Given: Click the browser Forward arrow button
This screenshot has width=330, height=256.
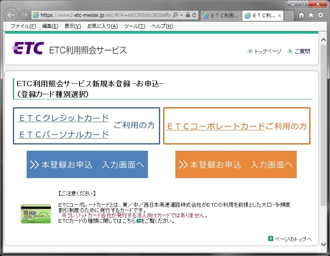Looking at the screenshot, I should pyautogui.click(x=25, y=15).
